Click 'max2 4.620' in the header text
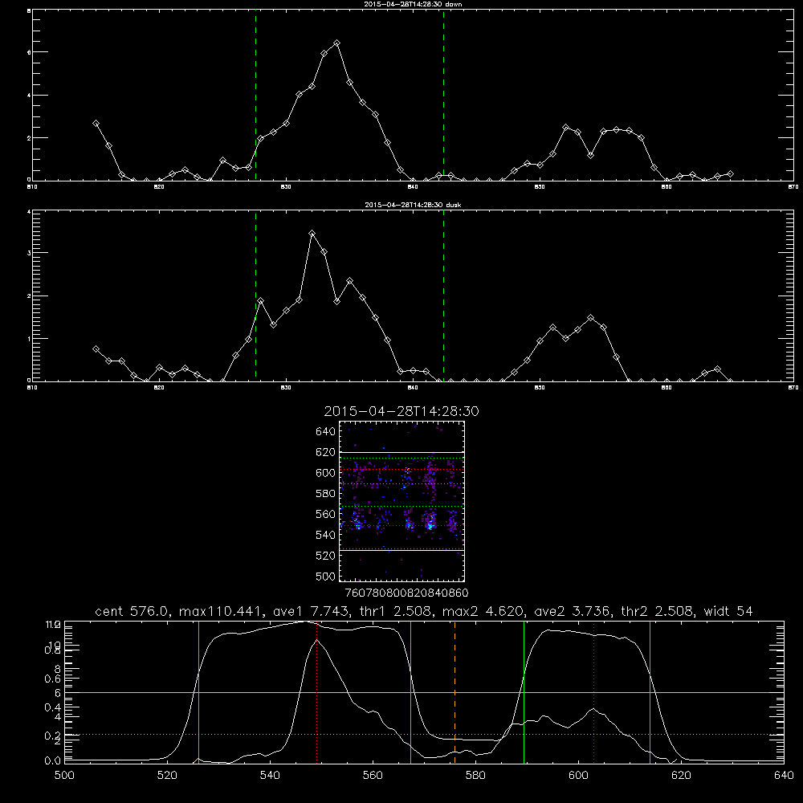Image resolution: width=803 pixels, height=803 pixels. tap(483, 611)
